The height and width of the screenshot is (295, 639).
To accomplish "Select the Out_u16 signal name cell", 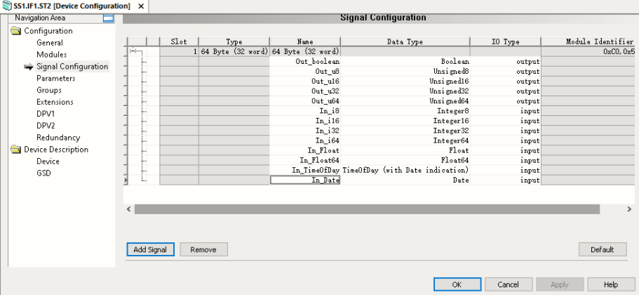I will point(305,81).
